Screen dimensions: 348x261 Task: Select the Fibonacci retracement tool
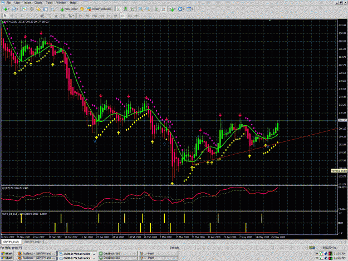[49, 16]
